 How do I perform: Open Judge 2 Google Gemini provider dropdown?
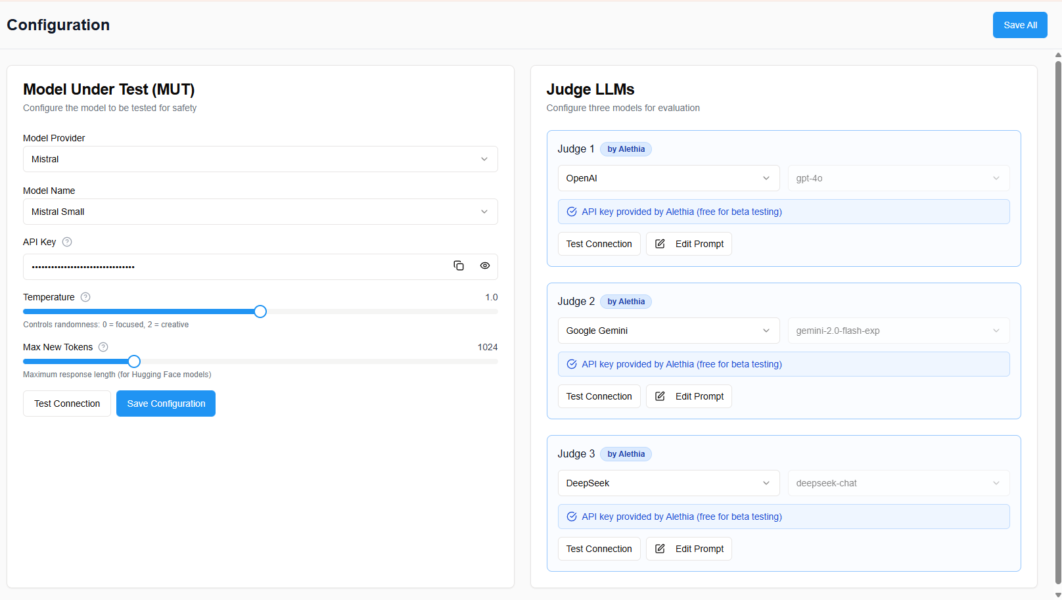pos(668,331)
